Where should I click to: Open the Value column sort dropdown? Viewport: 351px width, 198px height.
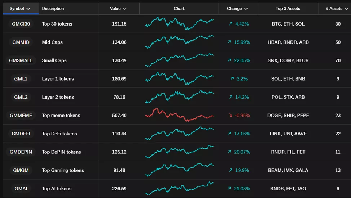[125, 9]
